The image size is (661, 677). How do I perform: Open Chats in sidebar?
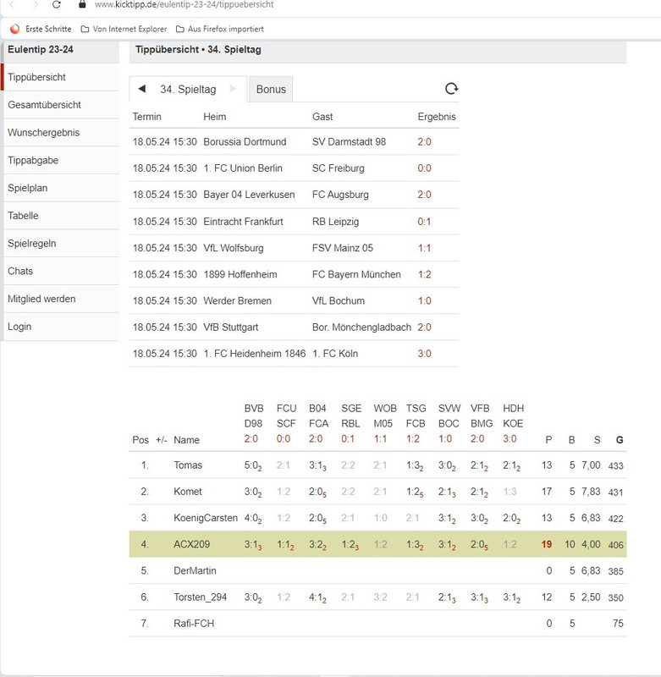pos(61,271)
